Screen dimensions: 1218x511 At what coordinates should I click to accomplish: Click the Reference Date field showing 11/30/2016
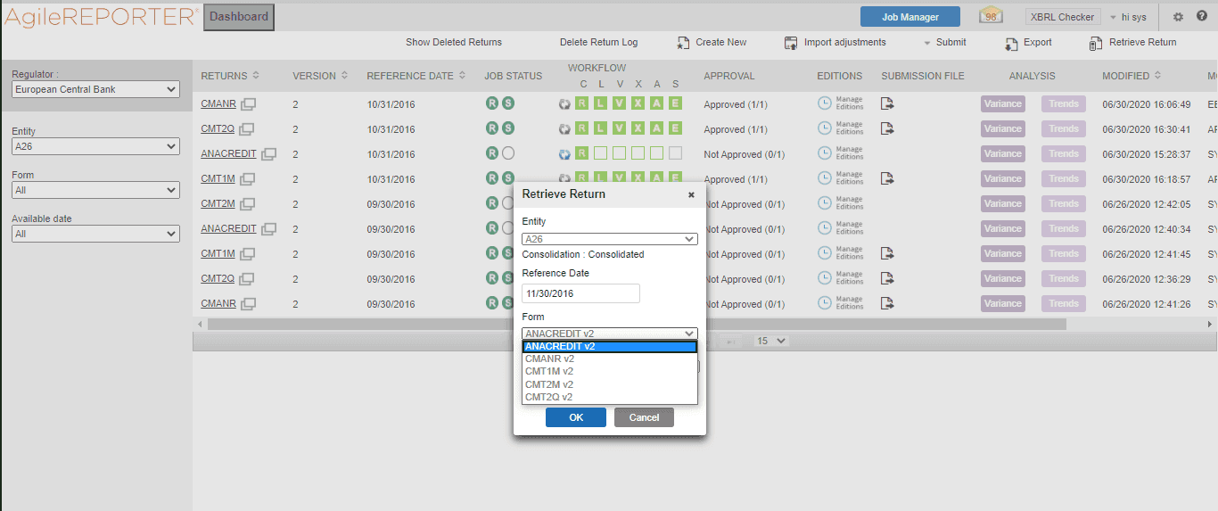click(x=581, y=293)
